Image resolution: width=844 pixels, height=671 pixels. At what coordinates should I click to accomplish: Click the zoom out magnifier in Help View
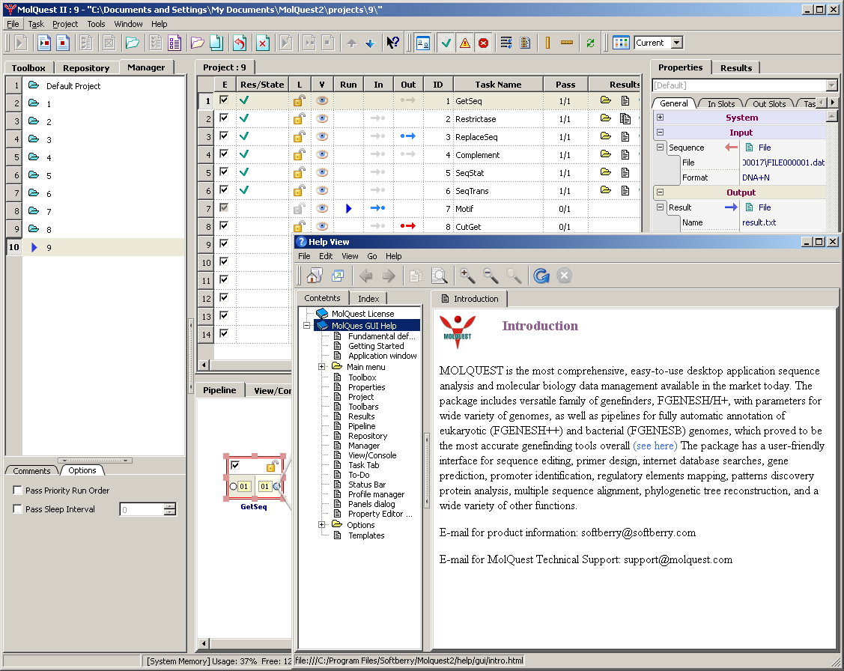[x=491, y=276]
